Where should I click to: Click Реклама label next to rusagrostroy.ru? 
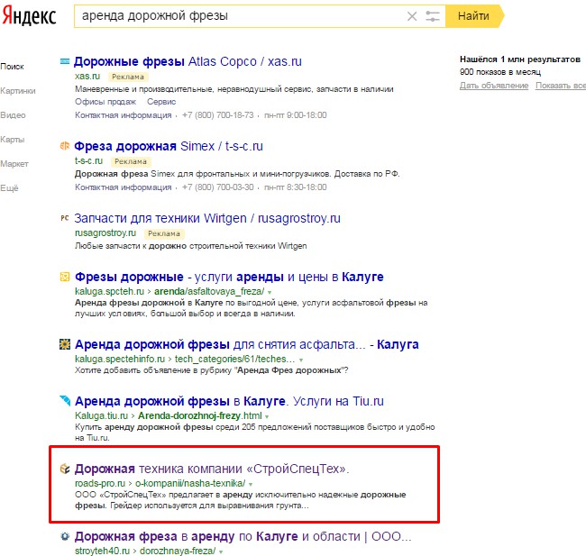pos(164,233)
